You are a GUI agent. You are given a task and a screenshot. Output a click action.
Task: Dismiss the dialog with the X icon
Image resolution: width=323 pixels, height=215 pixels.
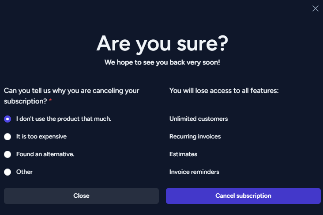(315, 8)
